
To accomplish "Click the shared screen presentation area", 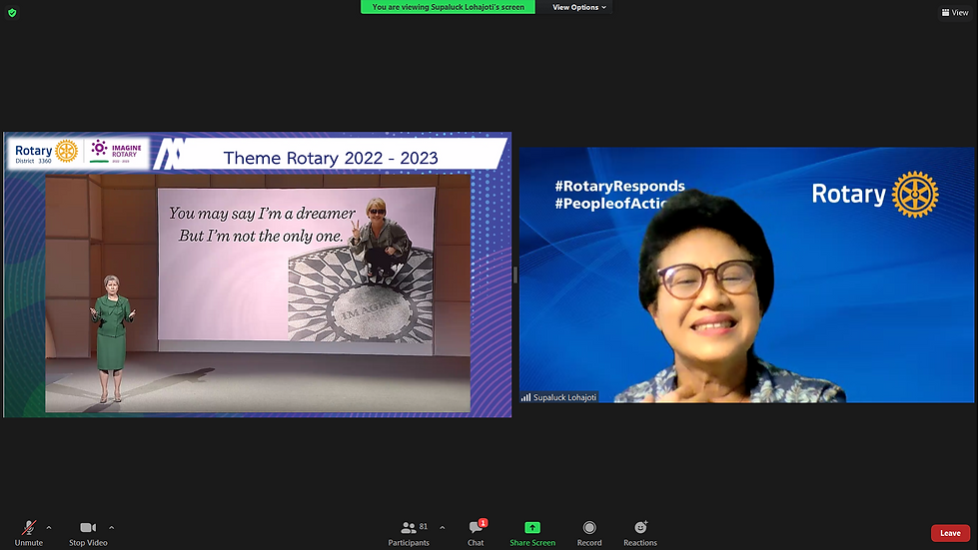I will pyautogui.click(x=258, y=275).
